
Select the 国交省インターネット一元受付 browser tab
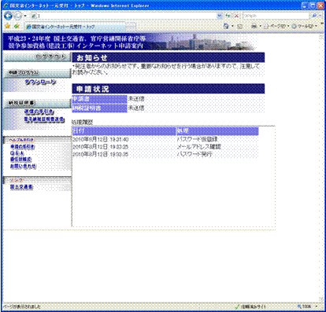[x=75, y=27]
